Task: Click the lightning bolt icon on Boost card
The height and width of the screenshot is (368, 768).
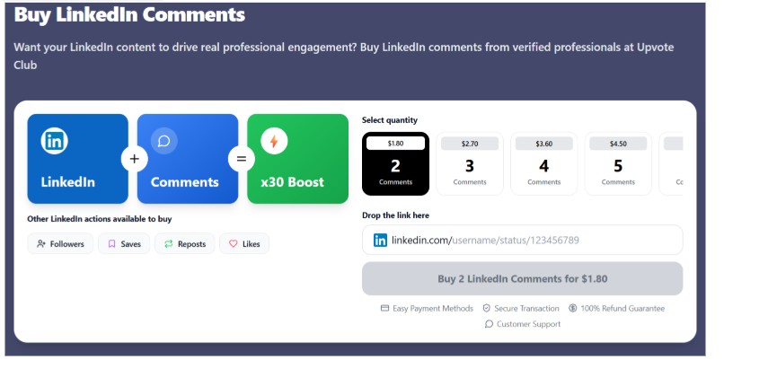Action: click(274, 141)
